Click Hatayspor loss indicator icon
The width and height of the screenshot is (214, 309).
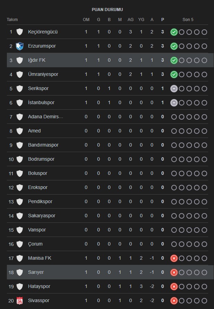174,287
